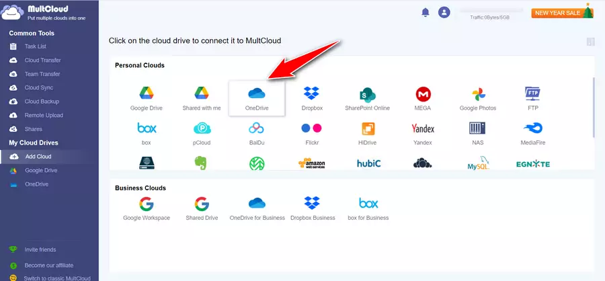Click the Personal Clouds list scrollbar
The width and height of the screenshot is (605, 281).
(x=594, y=108)
